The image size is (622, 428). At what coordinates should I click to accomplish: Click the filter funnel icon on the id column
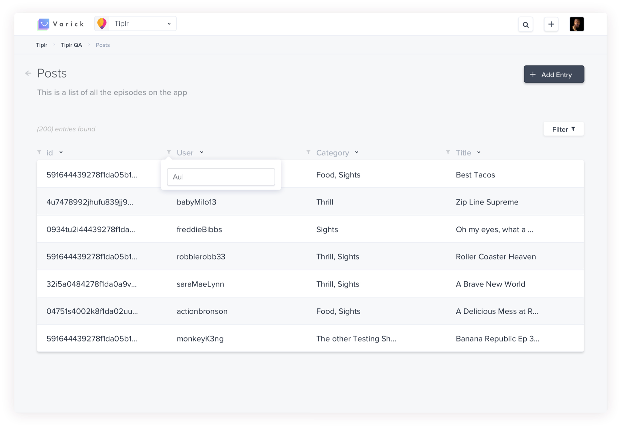click(x=39, y=152)
